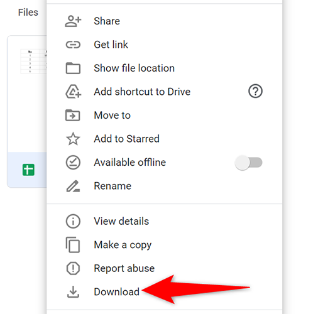Viewport: 323px width, 314px height.
Task: Click the Report abuse warning icon
Action: 73,268
